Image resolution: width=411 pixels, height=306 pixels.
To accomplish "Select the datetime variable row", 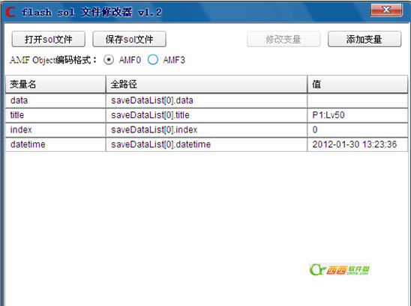I will [206, 144].
